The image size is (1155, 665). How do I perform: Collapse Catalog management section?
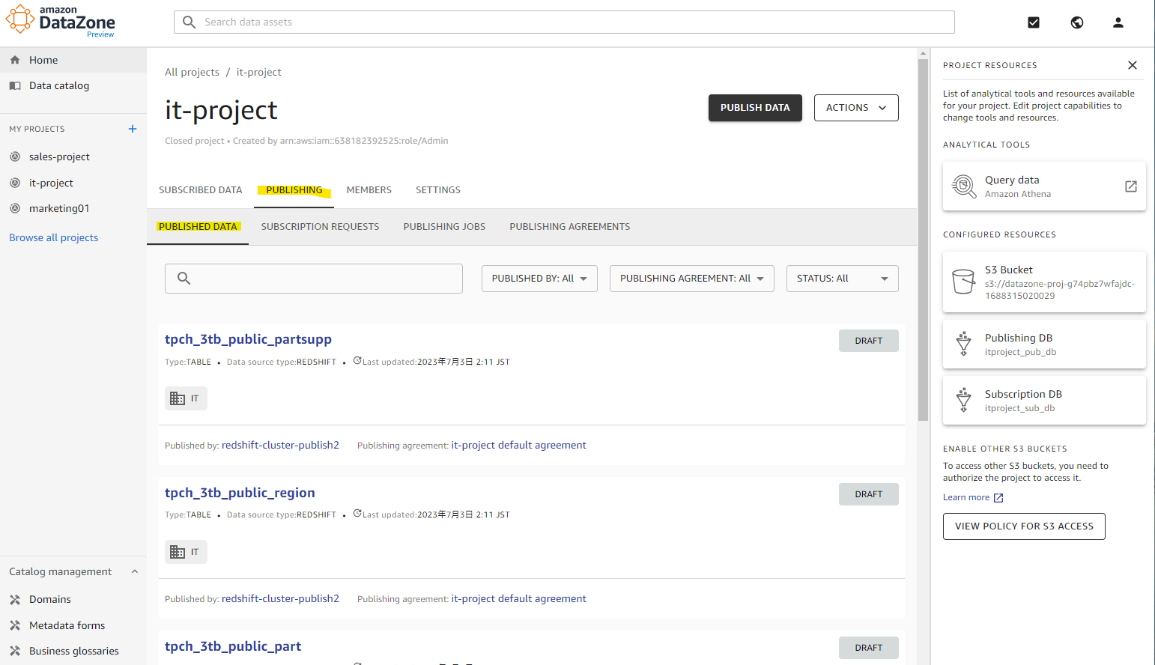[135, 571]
